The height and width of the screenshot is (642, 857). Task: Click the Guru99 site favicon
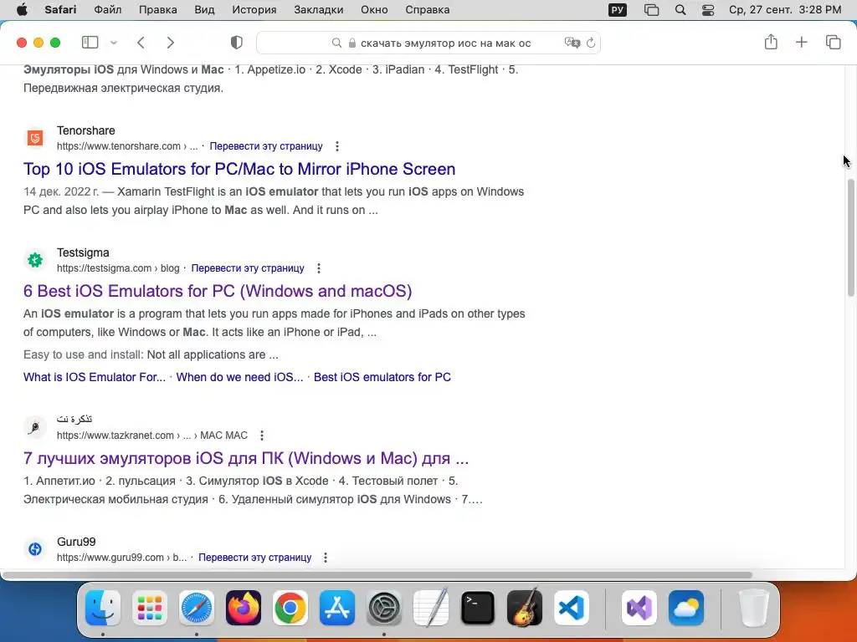[x=35, y=548]
